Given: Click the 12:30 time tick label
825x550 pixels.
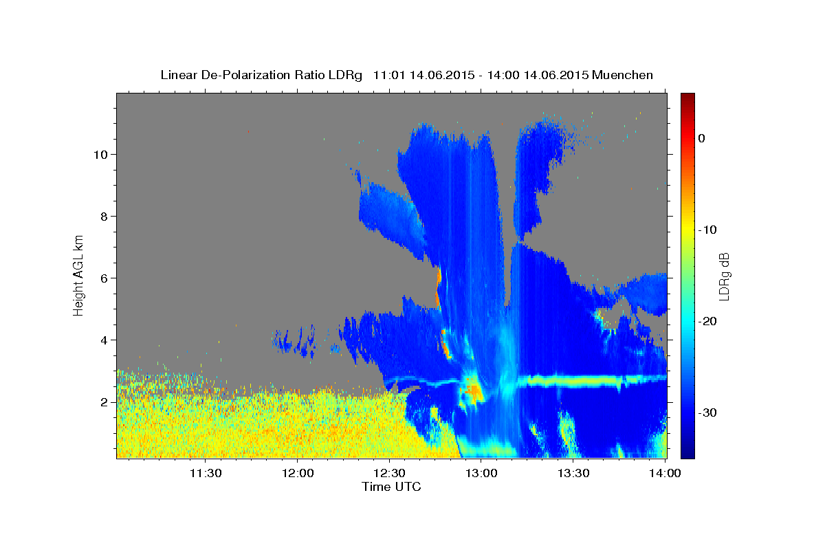Looking at the screenshot, I should pyautogui.click(x=390, y=473).
